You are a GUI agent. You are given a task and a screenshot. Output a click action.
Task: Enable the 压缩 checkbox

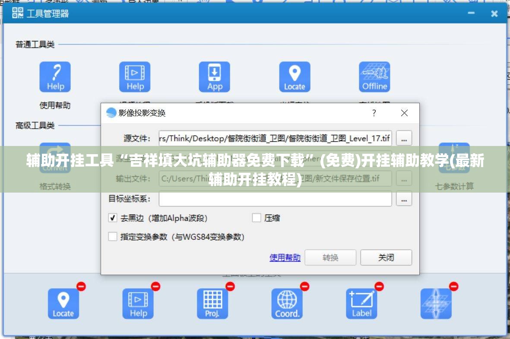click(x=257, y=218)
